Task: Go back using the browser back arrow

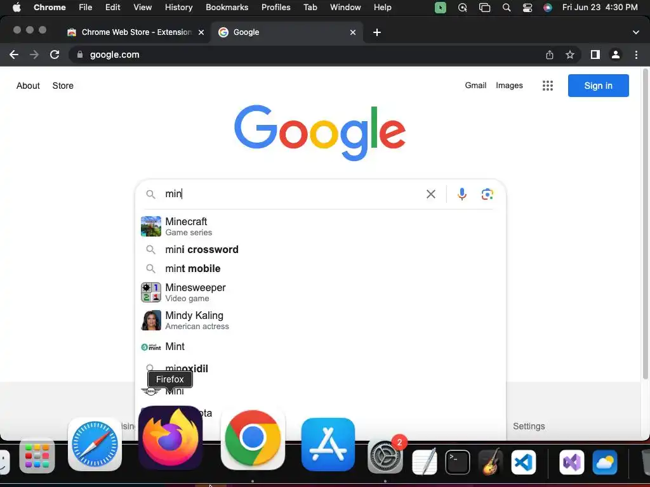Action: (x=14, y=55)
